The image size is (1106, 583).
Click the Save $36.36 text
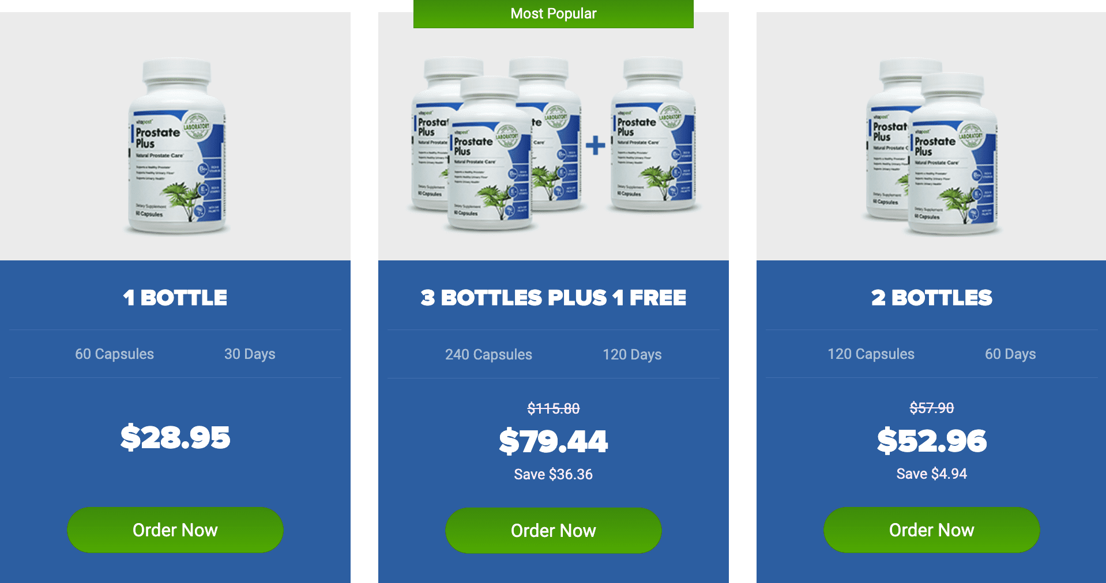[x=554, y=474]
